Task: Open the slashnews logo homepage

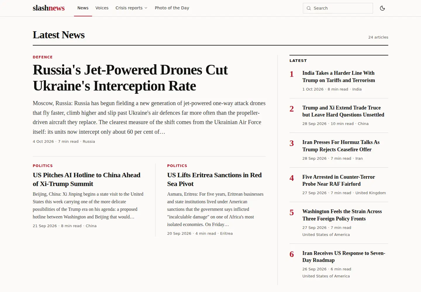Action: [49, 8]
